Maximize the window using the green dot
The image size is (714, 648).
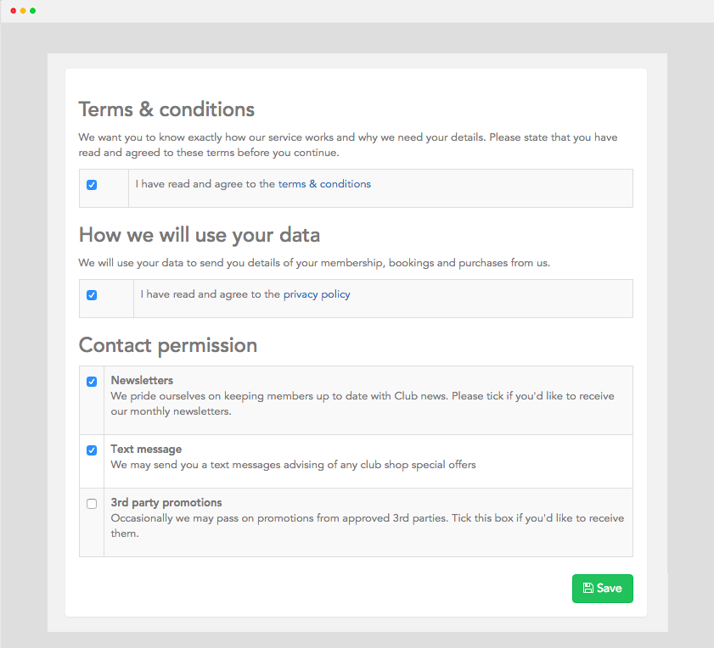(33, 11)
